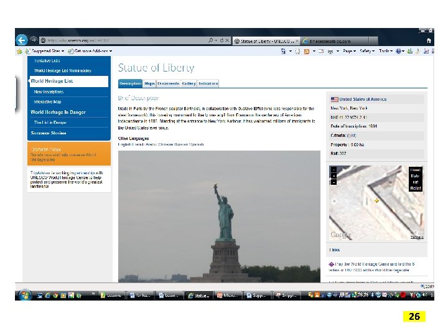This screenshot has height=336, width=448.
Task: Launch Internet Explorer from quick launch
Action: point(47,296)
